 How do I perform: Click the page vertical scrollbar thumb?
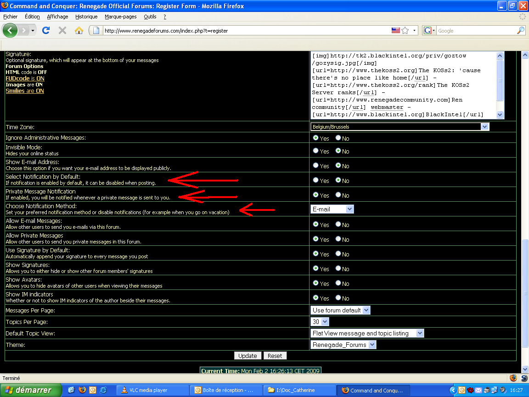click(x=525, y=294)
